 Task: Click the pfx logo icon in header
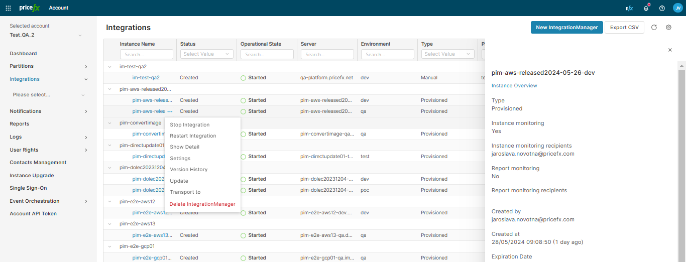click(629, 8)
